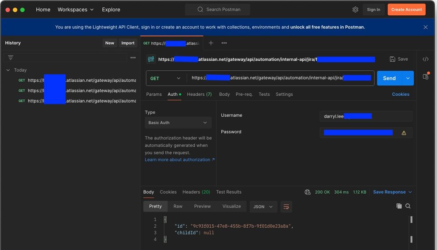Copy response body to clipboard
Viewport: 437px width, 250px height.
399,206
